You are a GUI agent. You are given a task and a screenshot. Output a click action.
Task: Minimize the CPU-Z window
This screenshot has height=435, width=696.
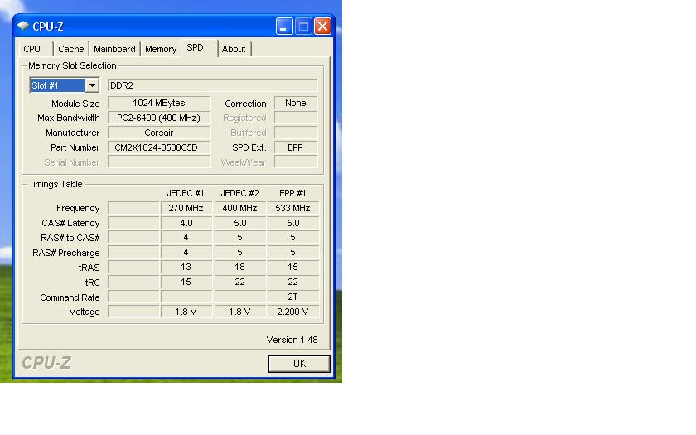(284, 27)
